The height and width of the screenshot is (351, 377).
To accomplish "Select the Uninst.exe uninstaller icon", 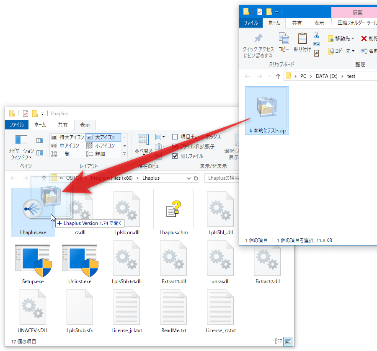I will [80, 261].
